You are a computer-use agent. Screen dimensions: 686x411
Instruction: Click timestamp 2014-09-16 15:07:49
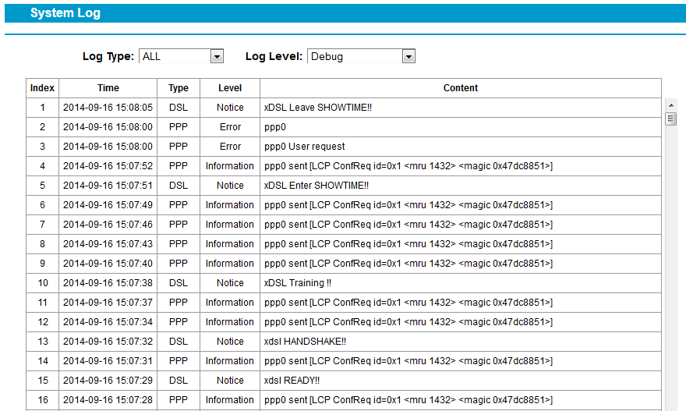(108, 205)
